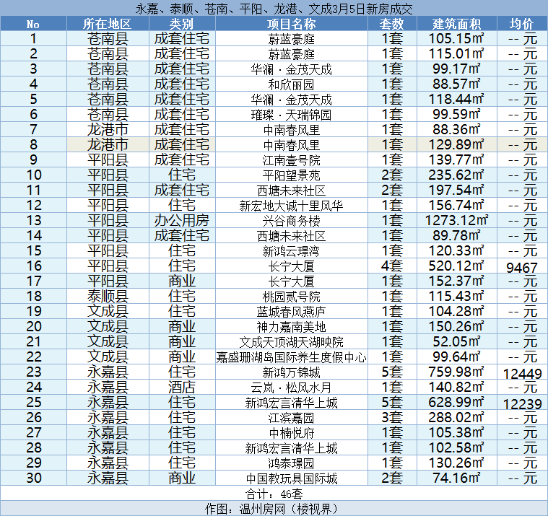Click the 套数 column header

tap(392, 24)
